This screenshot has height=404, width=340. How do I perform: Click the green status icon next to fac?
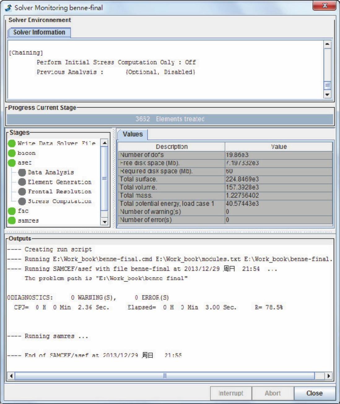pyautogui.click(x=12, y=211)
